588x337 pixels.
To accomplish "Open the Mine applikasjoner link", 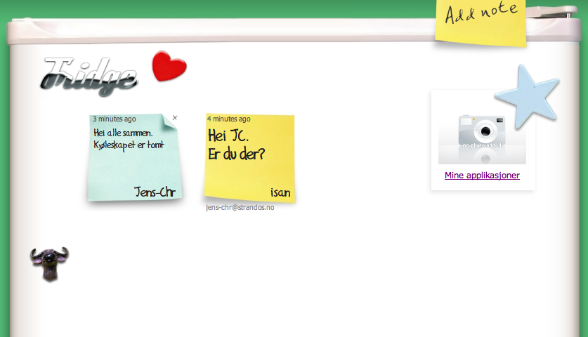I will click(x=482, y=176).
